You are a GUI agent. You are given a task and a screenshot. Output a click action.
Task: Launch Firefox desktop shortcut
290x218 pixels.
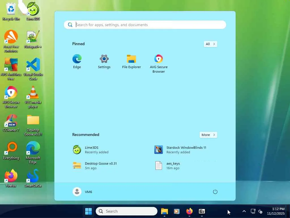[x=11, y=178]
